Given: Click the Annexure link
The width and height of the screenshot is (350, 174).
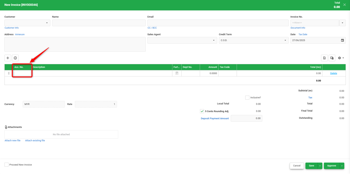Looking at the screenshot, I should pyautogui.click(x=20, y=34).
